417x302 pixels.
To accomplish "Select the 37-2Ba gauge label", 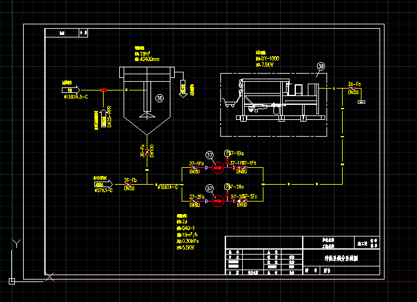I will (237, 187).
